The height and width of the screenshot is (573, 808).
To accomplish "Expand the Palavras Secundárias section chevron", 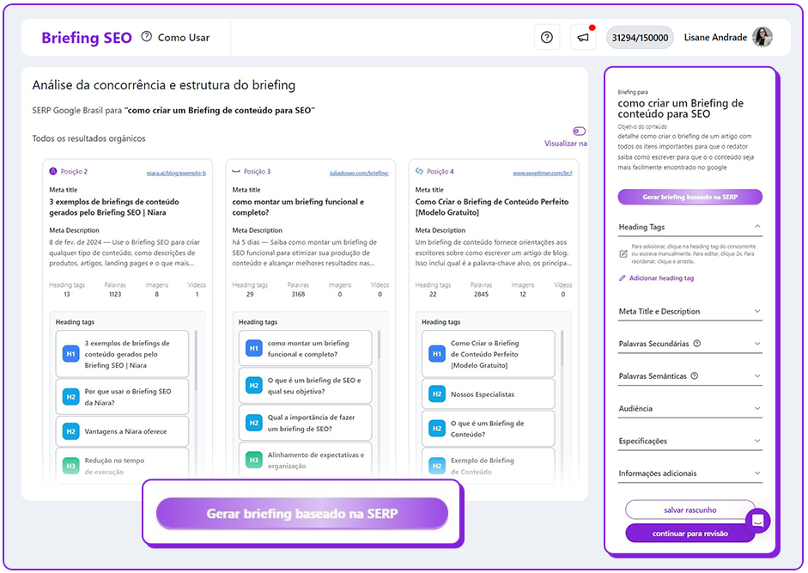I will point(757,344).
